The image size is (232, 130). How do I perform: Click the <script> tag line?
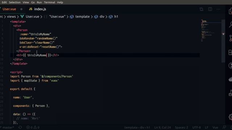pyautogui.click(x=16, y=72)
